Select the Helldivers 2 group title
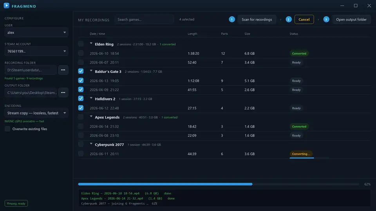This screenshot has width=376, height=211. (x=105, y=99)
